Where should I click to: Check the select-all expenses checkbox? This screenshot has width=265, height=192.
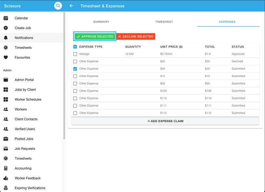pos(75,46)
